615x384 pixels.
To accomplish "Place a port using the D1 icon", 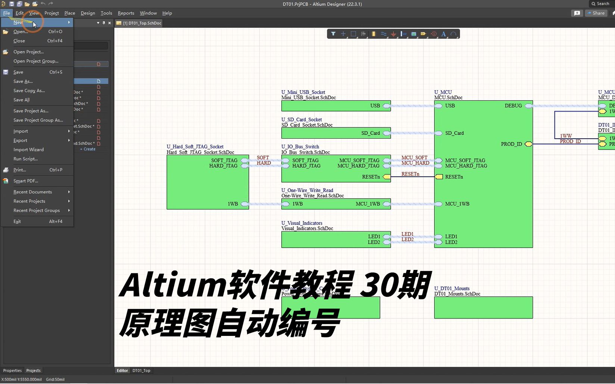I will (x=424, y=34).
